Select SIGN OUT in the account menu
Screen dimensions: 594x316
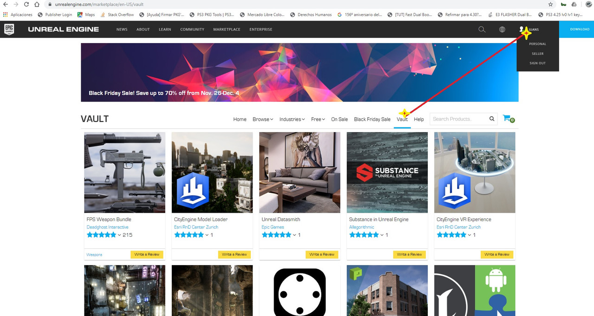point(538,63)
